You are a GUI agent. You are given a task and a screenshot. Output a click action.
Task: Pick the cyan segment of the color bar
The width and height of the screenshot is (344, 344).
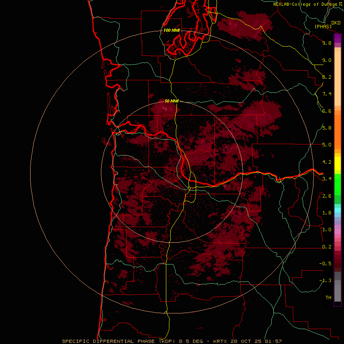[x=338, y=210]
